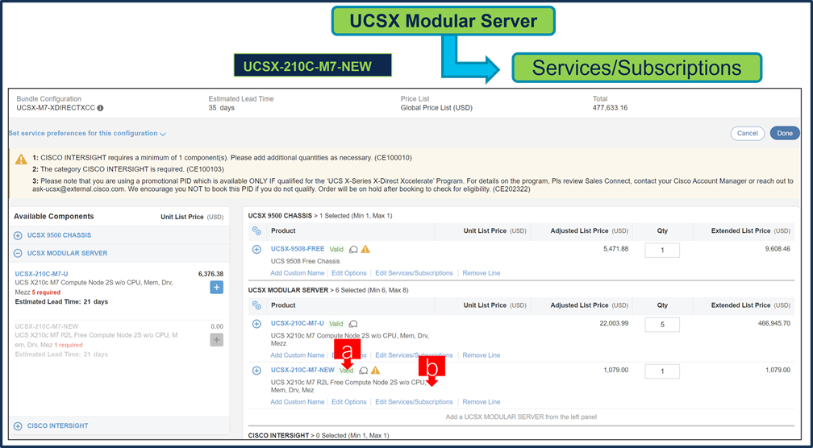Click the Estimated Lead Time 35 days value
The width and height of the screenshot is (813, 448).
(x=221, y=108)
